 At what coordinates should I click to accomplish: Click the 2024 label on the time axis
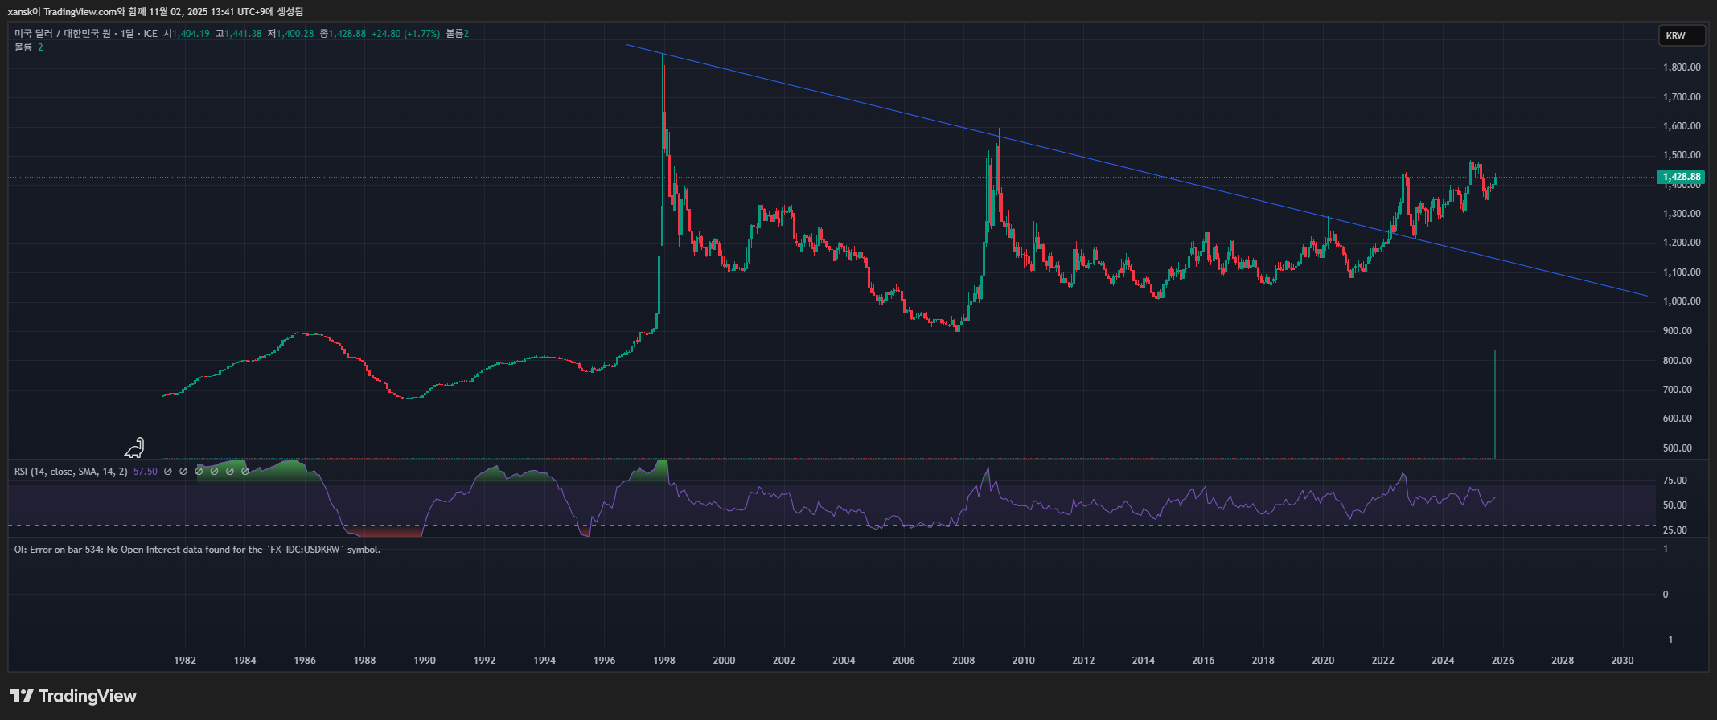(x=1443, y=661)
